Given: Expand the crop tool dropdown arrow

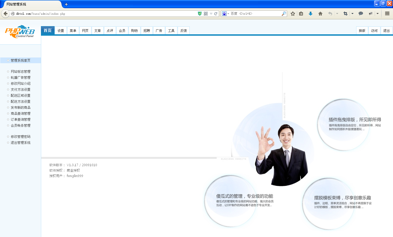Looking at the screenshot, I should (x=352, y=14).
